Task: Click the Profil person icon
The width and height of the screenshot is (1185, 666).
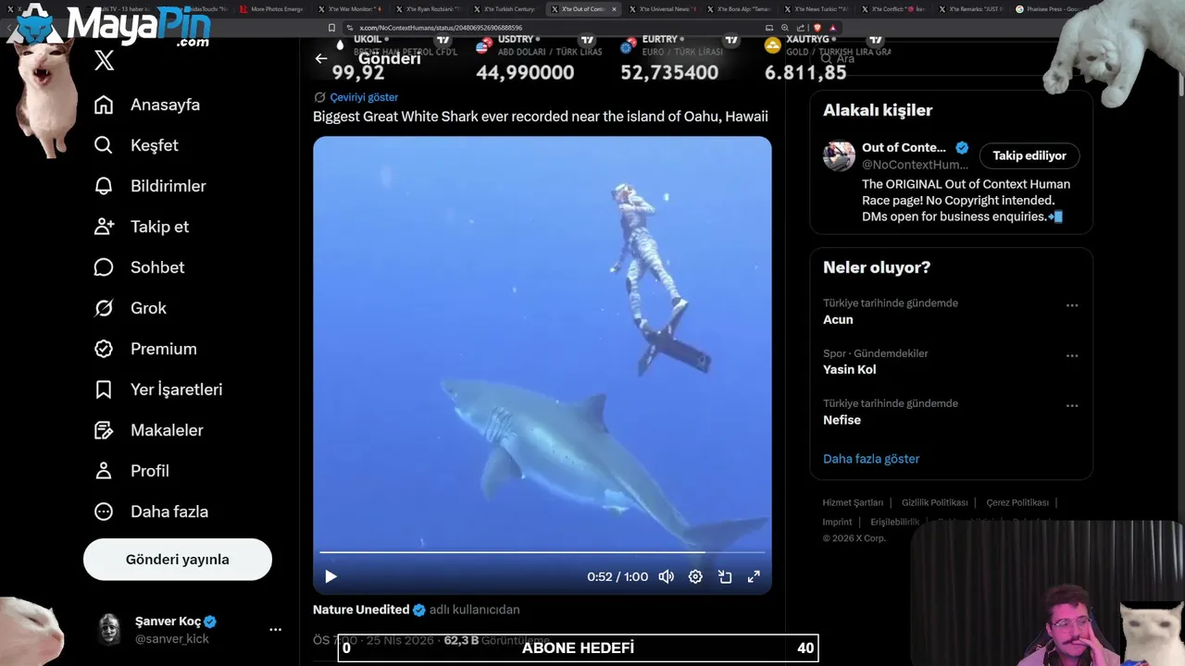Action: point(104,471)
